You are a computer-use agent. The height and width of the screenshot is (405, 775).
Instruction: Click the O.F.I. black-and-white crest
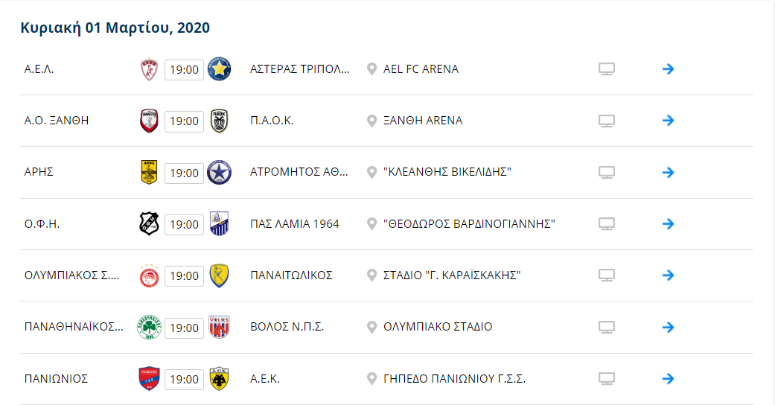[x=149, y=223]
